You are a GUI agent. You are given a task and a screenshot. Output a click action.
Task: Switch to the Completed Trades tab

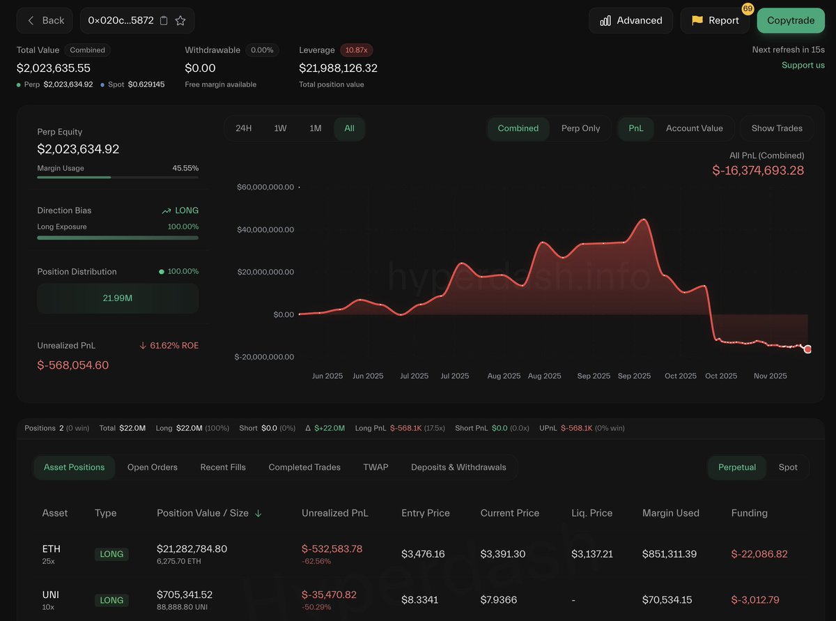[304, 467]
